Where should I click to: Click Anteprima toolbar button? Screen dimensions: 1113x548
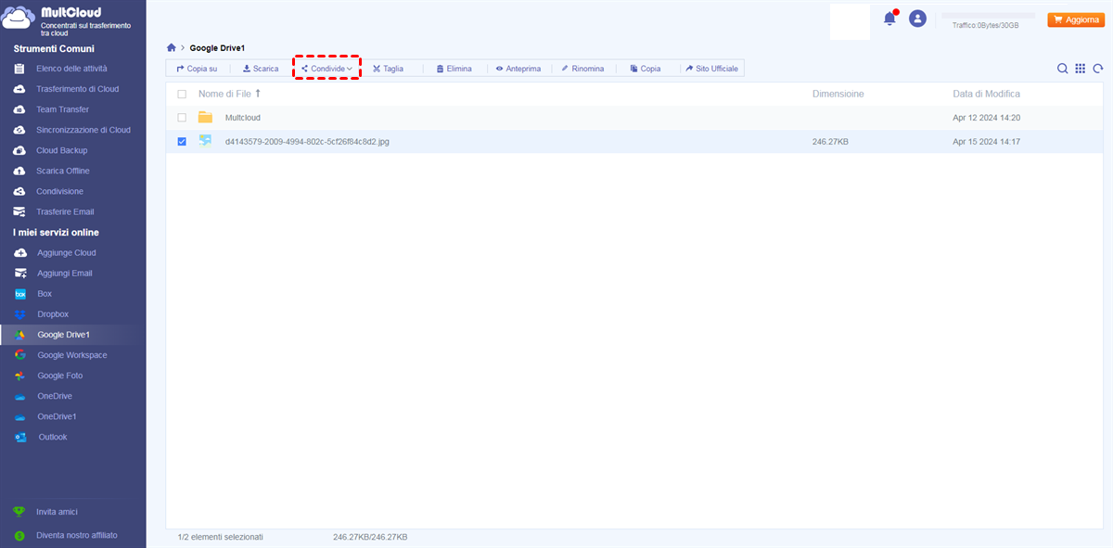pyautogui.click(x=518, y=69)
